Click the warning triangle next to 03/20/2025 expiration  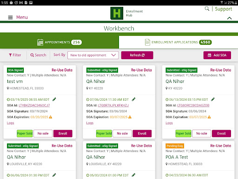point(51,117)
